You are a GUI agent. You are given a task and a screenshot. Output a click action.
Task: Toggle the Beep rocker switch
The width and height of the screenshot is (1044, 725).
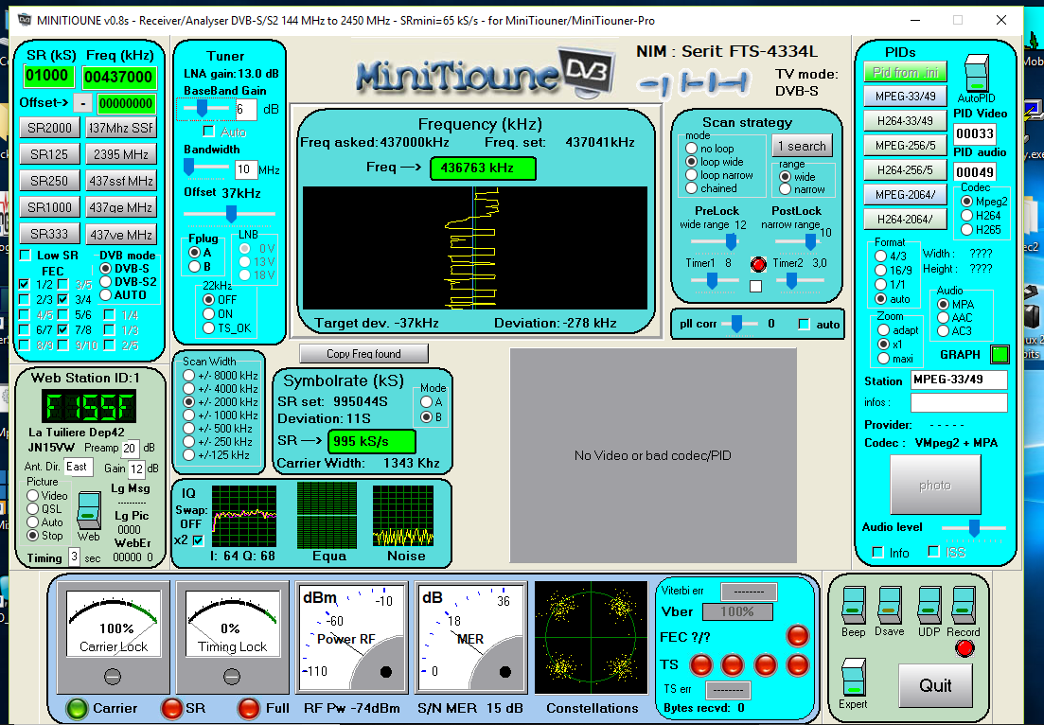coord(853,604)
